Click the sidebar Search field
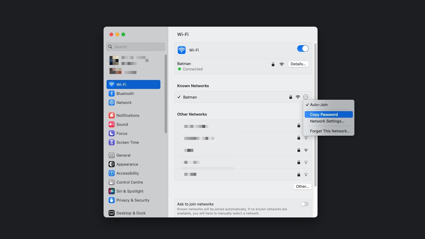Viewport: 425px width, 239px height. pyautogui.click(x=136, y=47)
